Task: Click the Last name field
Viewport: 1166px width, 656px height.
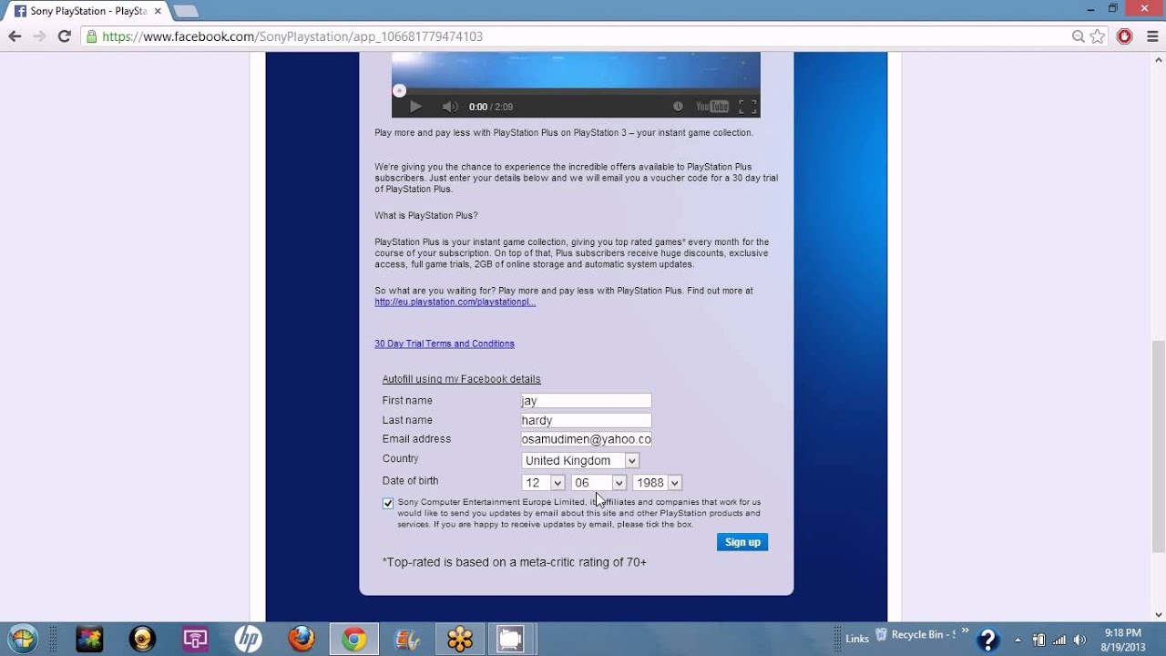Action: tap(586, 420)
